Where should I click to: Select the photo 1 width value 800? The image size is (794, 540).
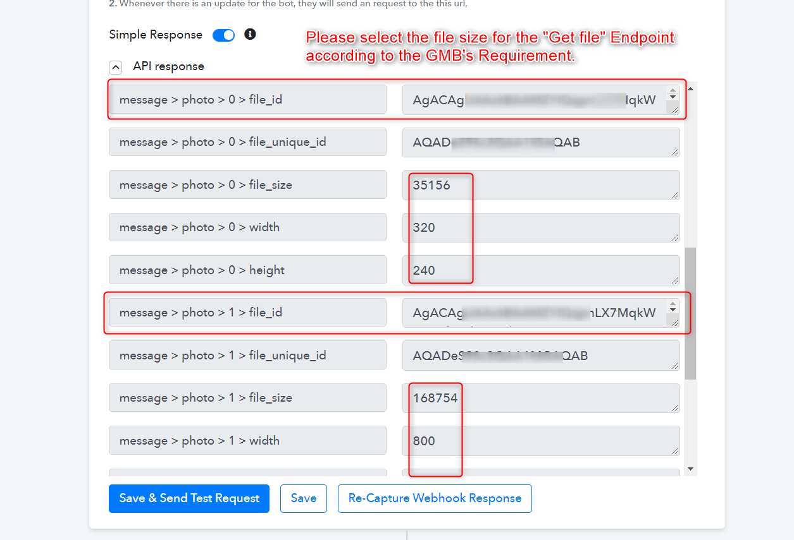point(424,441)
